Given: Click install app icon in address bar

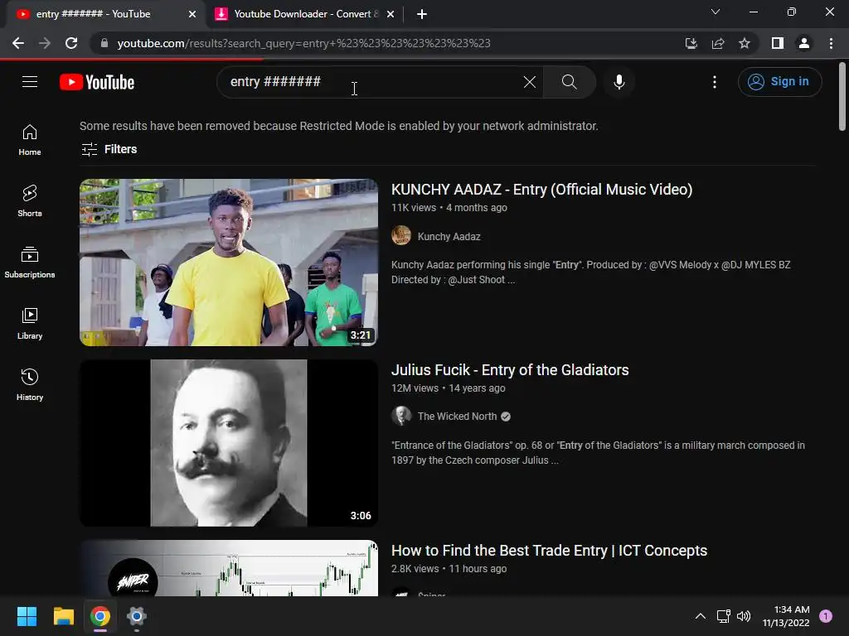Looking at the screenshot, I should 691,43.
